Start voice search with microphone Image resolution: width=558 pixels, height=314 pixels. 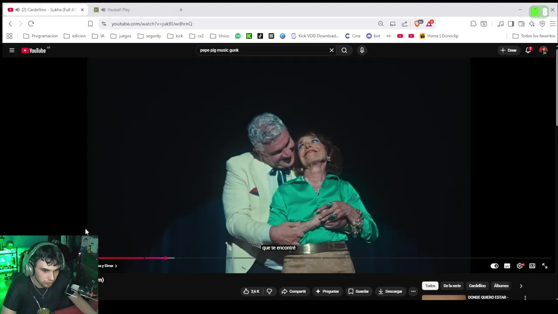[x=362, y=50]
